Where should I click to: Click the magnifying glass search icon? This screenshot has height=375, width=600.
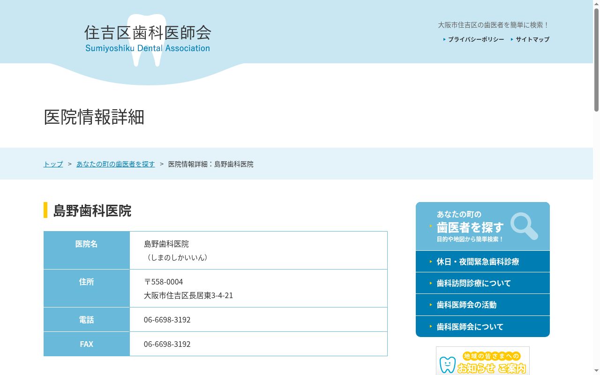[524, 226]
